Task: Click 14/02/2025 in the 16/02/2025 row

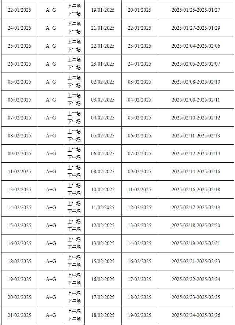Action: pyautogui.click(x=140, y=244)
